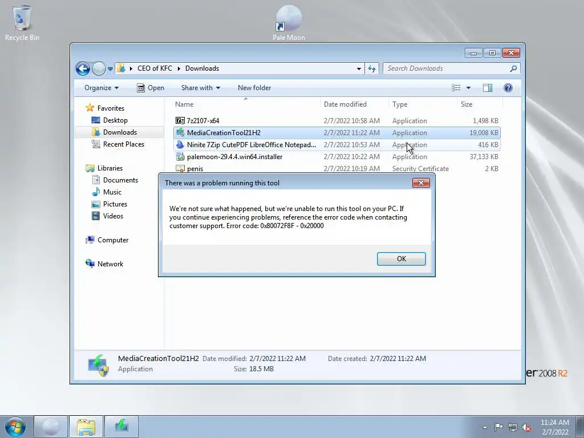
Task: Click the Ninite installer file icon
Action: (180, 144)
